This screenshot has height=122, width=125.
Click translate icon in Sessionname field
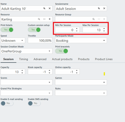click(x=99, y=8)
